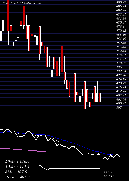
Task: Click the 480.37 price level label
Action: pos(121,23)
